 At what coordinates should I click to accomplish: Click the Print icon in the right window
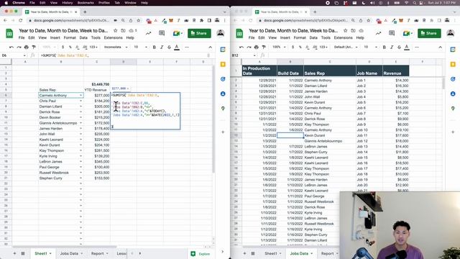[257, 47]
